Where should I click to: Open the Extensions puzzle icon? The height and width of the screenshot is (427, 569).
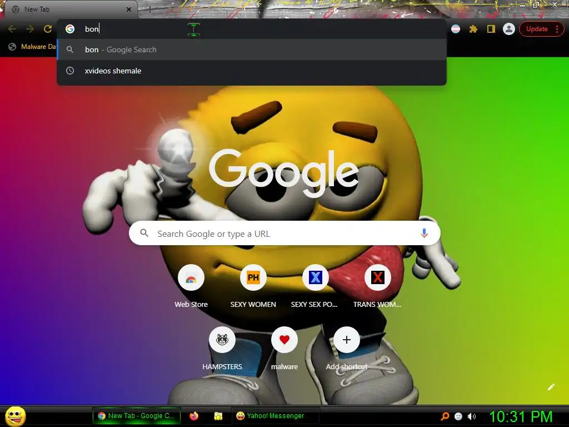click(x=473, y=29)
